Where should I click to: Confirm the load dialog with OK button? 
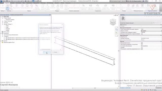(47, 52)
